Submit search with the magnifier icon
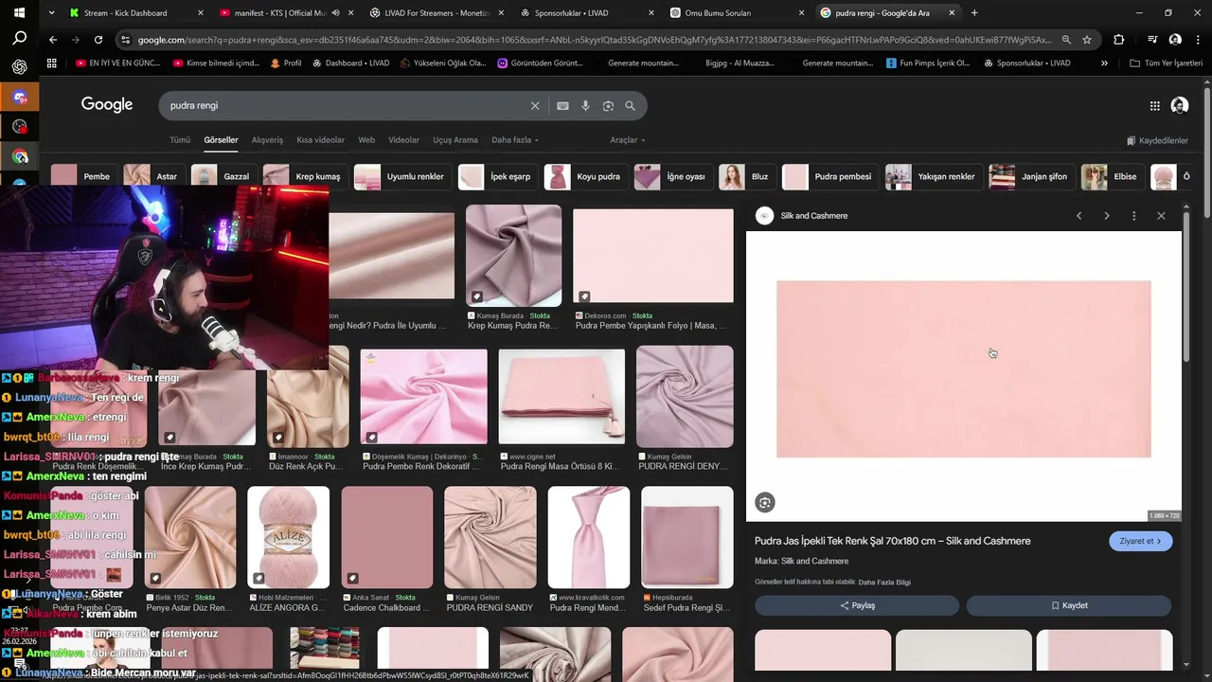Screen dimensions: 1212x682 pos(631,106)
